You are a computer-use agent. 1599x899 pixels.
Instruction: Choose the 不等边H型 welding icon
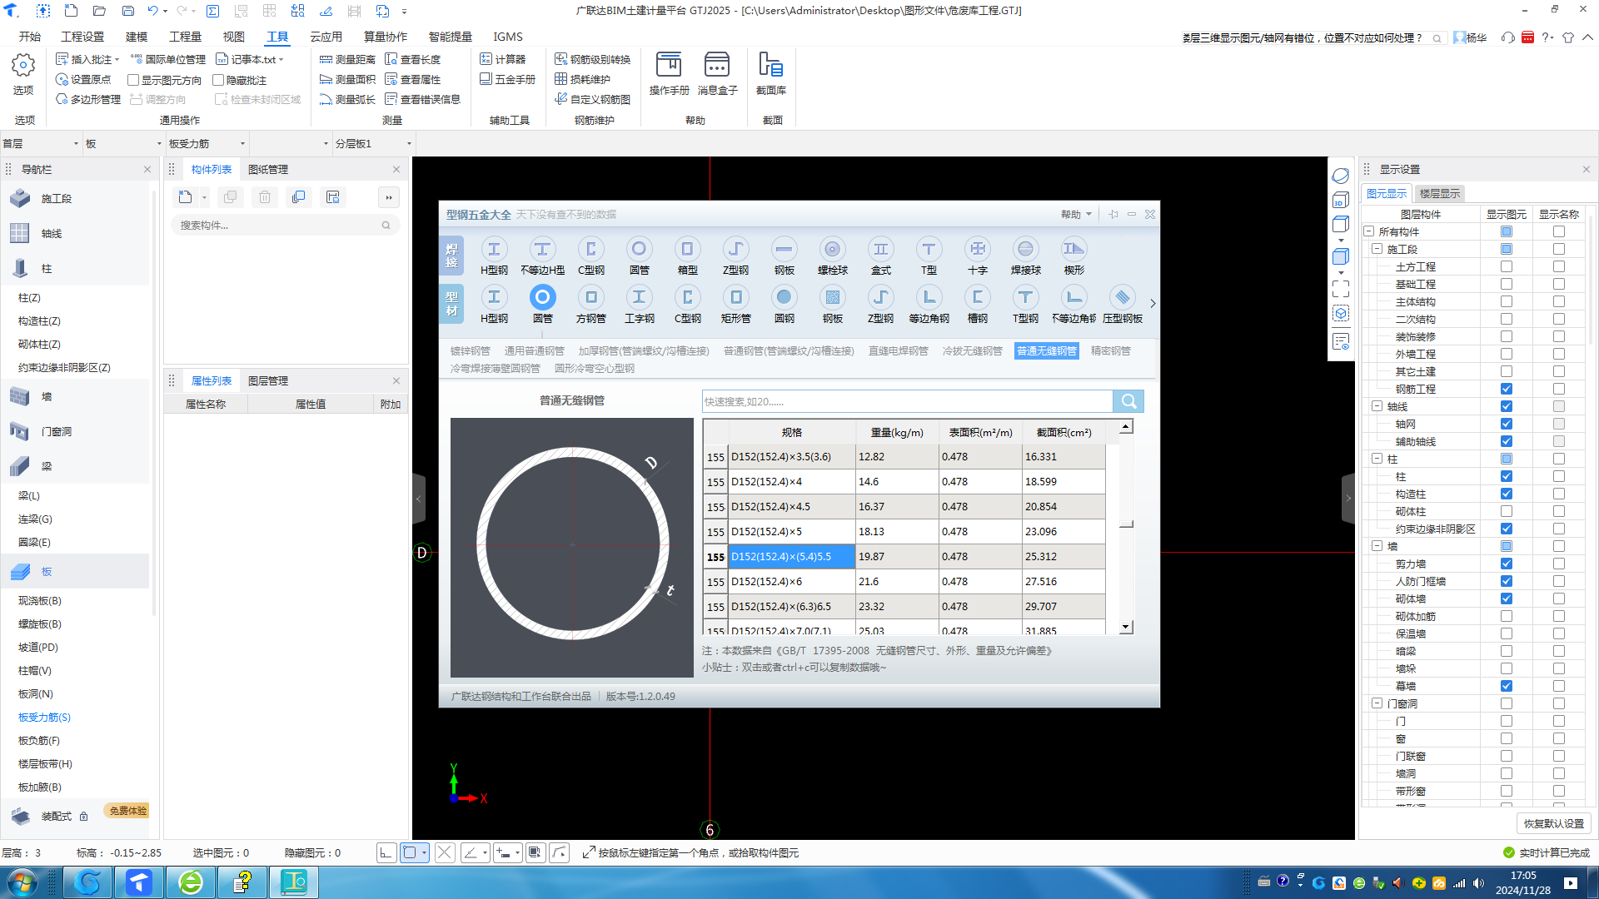542,249
